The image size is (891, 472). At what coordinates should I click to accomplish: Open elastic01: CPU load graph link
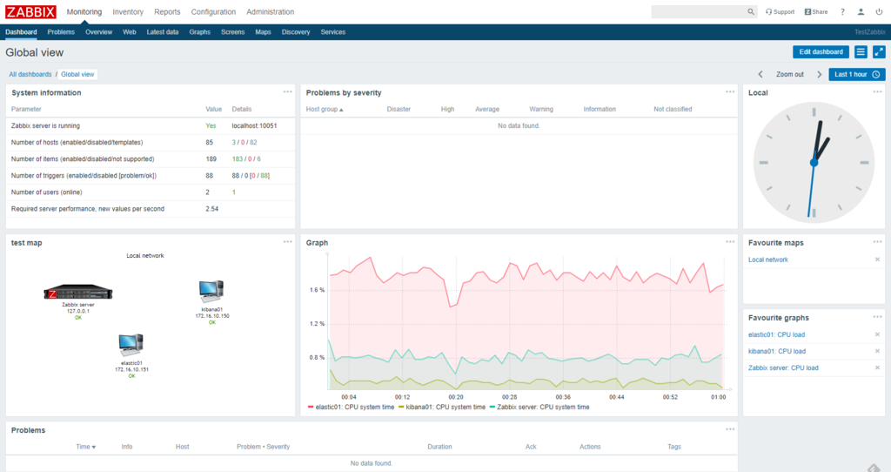tap(776, 334)
